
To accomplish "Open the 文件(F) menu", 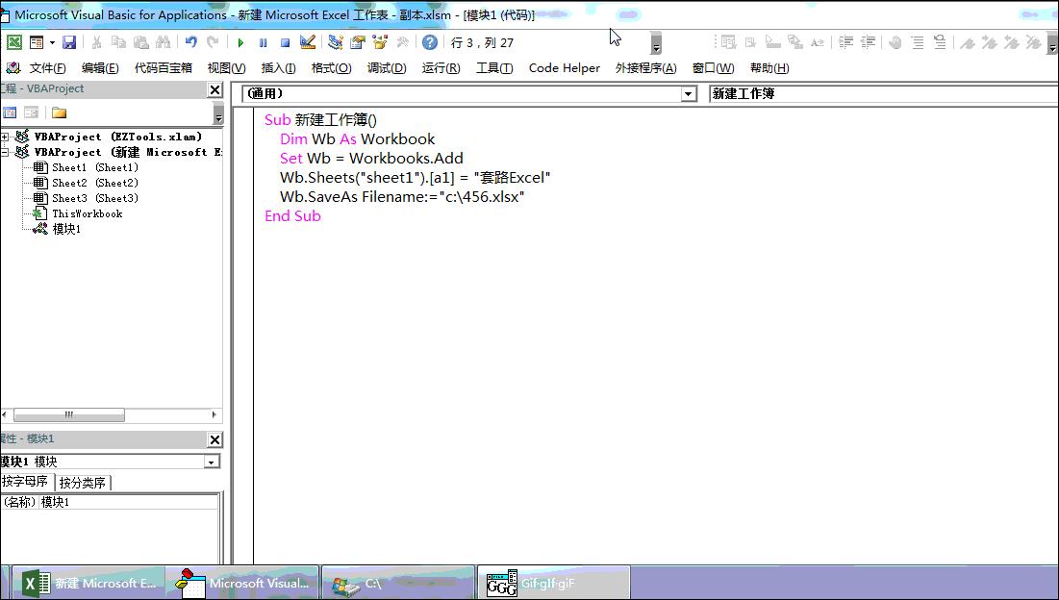I will (47, 68).
